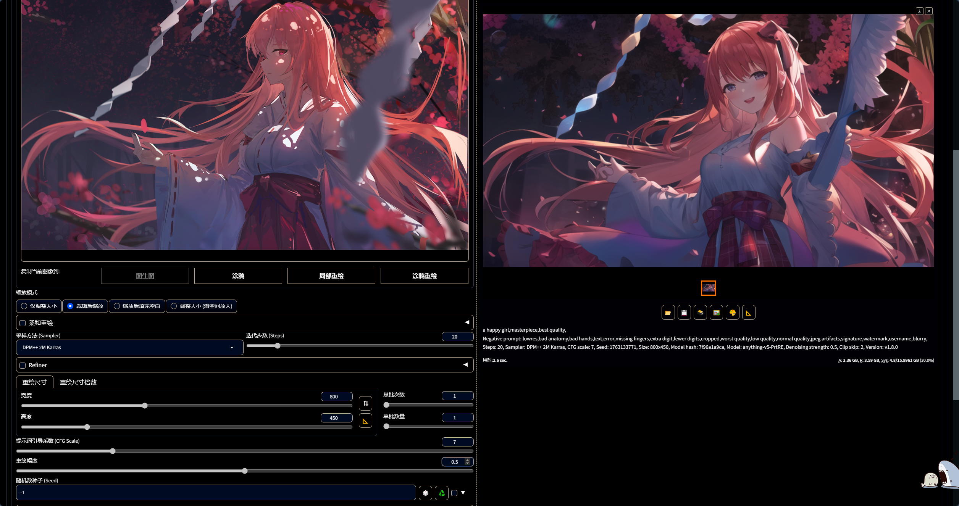Click the dice icon to randomize the seed
The width and height of the screenshot is (959, 506).
click(x=425, y=493)
